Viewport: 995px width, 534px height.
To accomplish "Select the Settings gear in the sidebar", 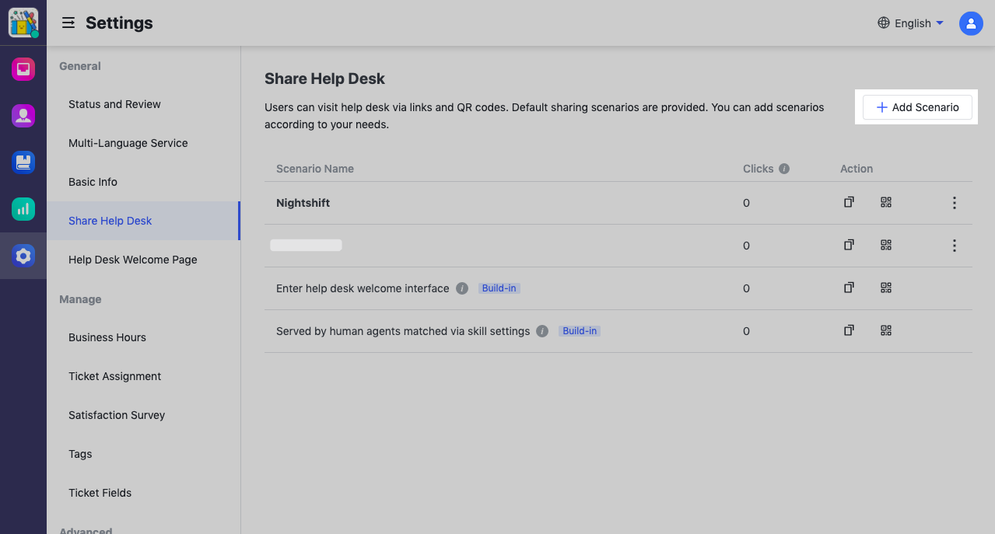I will 23,255.
